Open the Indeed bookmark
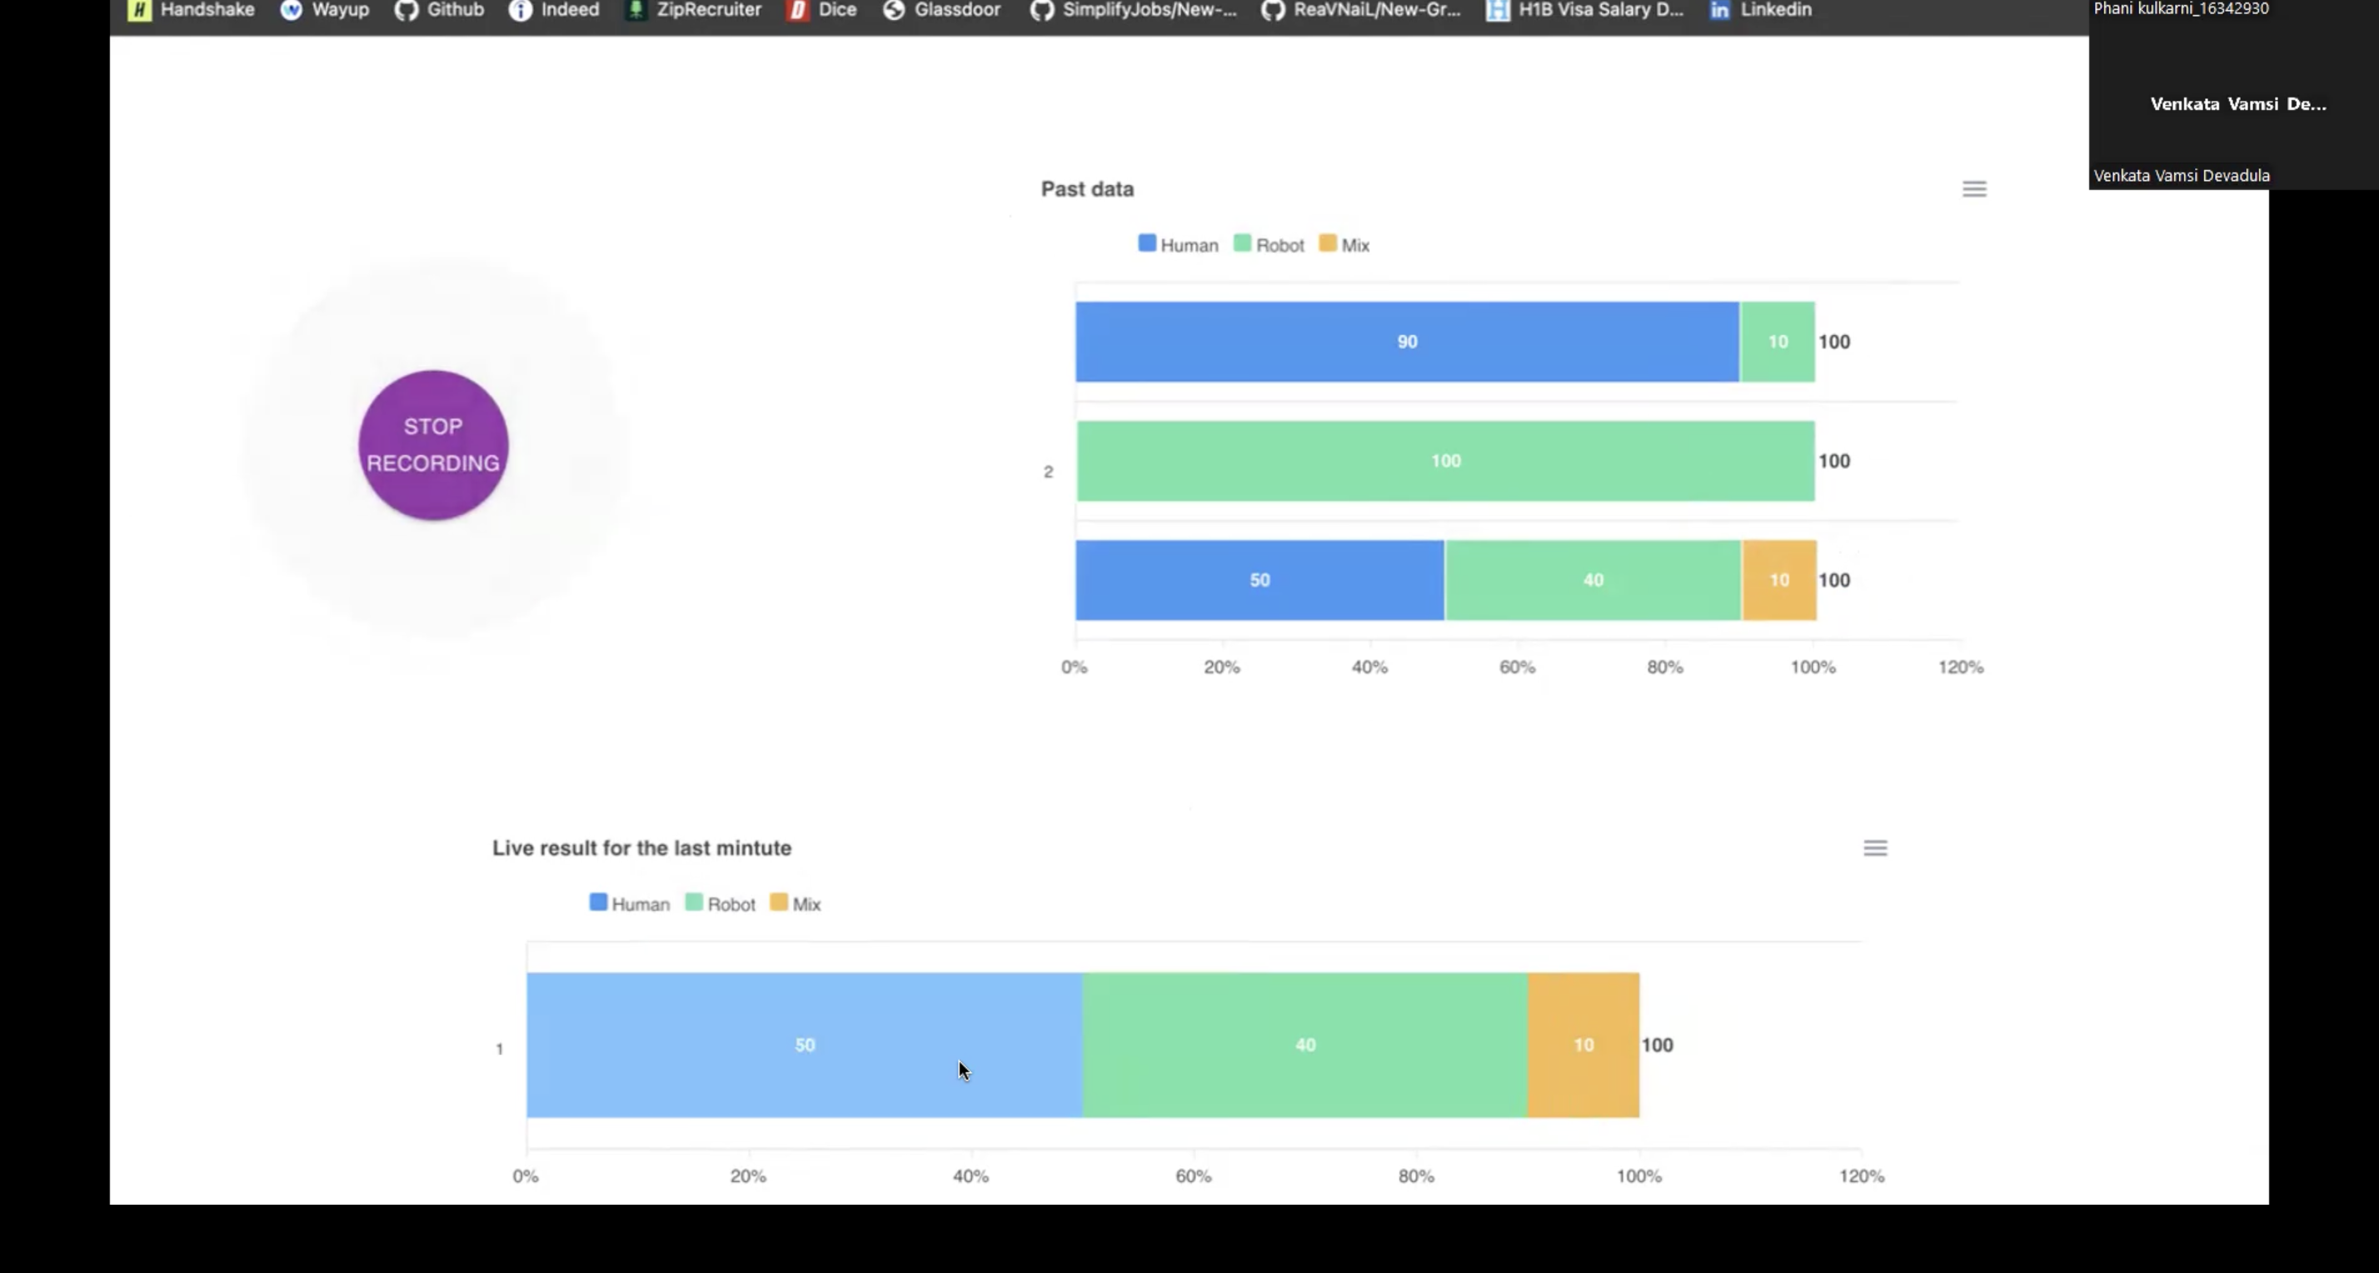Viewport: 2379px width, 1273px height. point(554,10)
